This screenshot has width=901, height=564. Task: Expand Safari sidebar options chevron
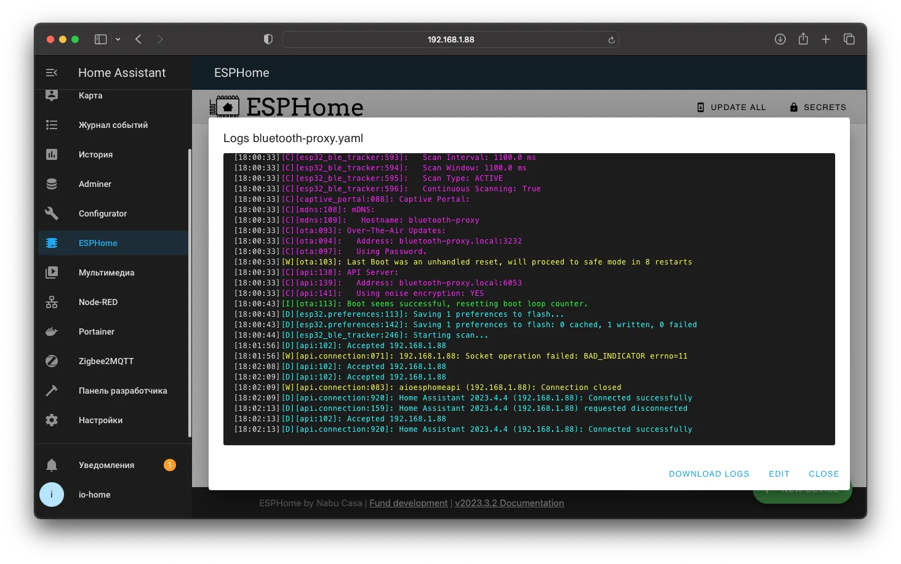tap(118, 39)
